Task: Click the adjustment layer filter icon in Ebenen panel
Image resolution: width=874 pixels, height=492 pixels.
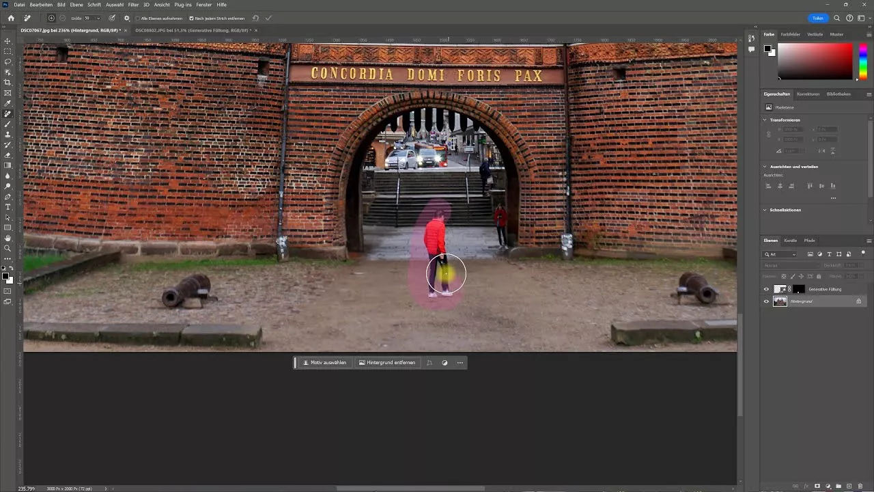Action: [820, 254]
